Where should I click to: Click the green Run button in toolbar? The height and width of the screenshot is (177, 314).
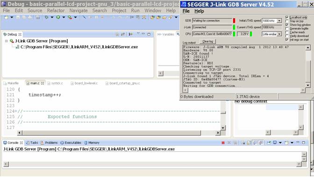click(x=58, y=17)
